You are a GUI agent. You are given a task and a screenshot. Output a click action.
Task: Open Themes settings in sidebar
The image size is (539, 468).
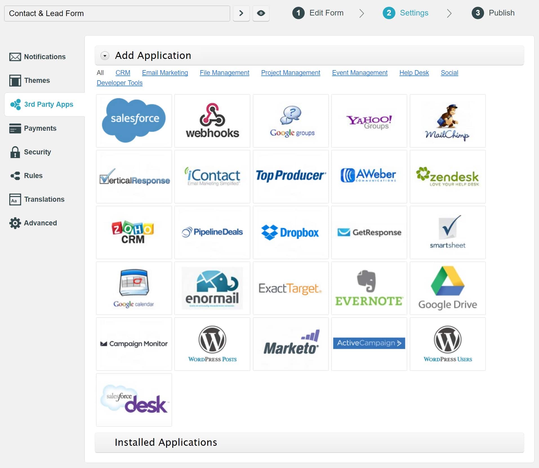29,80
